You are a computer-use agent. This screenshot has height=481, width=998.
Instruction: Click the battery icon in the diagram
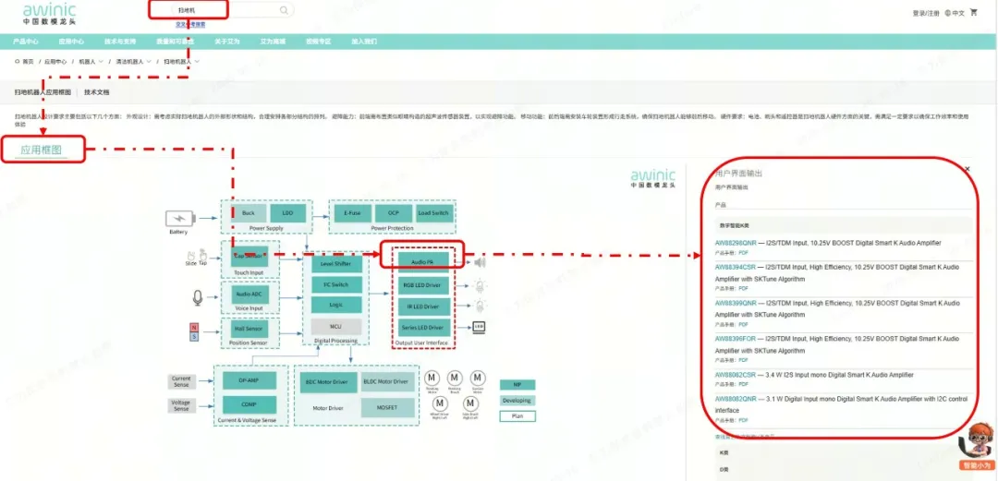tap(178, 218)
